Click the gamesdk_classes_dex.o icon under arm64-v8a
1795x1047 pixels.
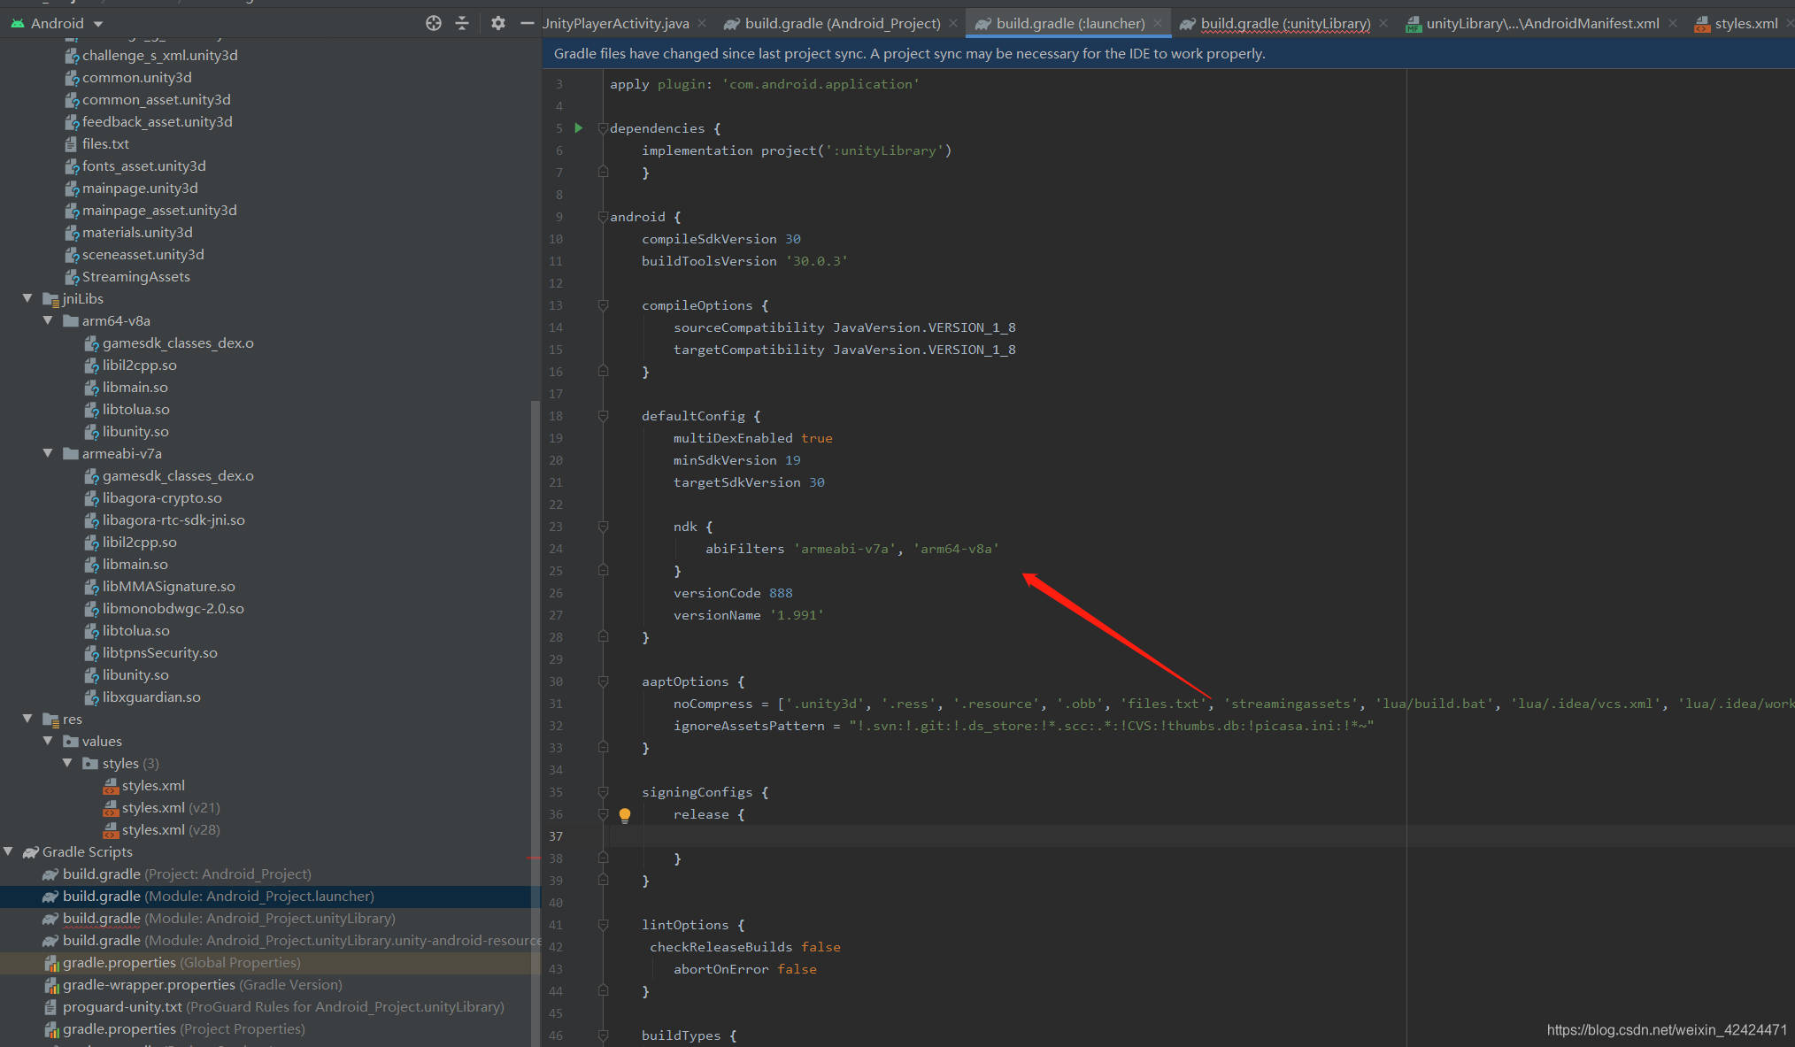[92, 343]
